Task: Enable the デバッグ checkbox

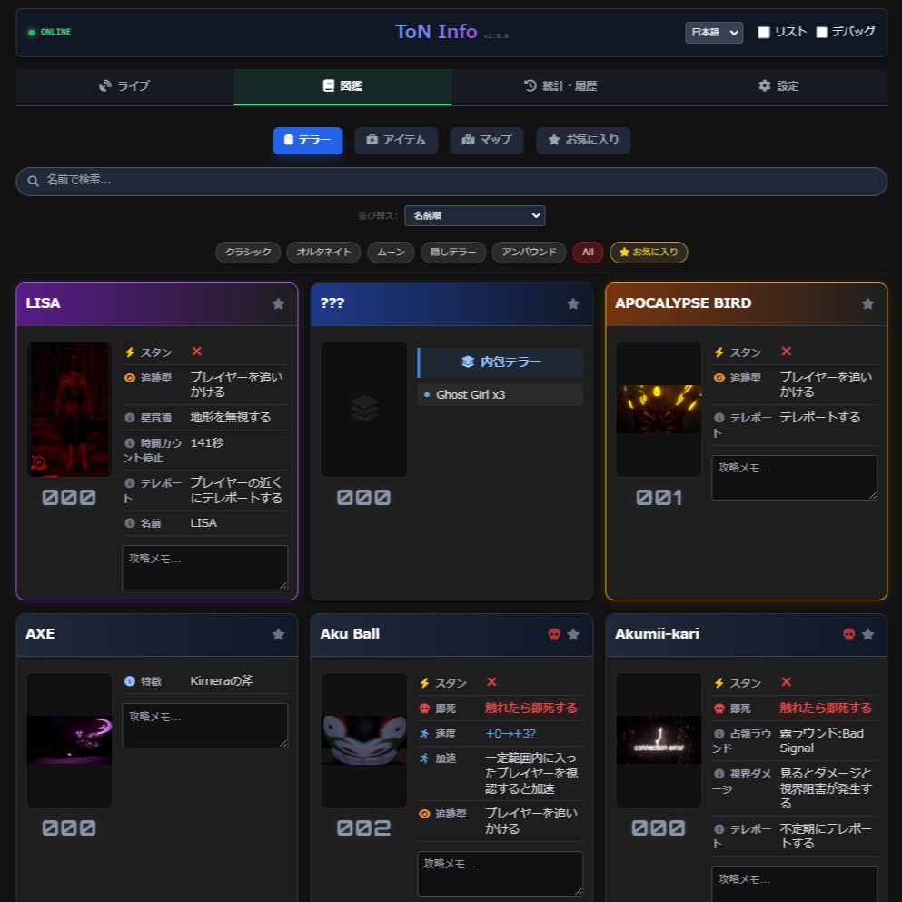Action: tap(822, 32)
